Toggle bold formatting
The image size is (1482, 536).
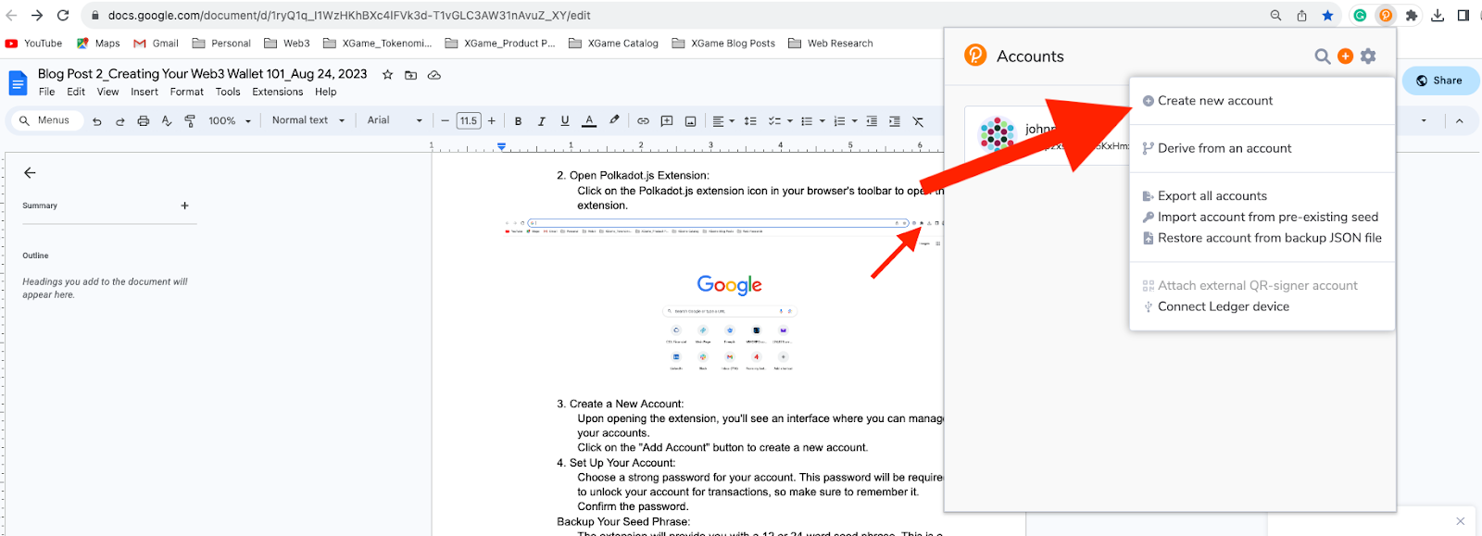(518, 121)
